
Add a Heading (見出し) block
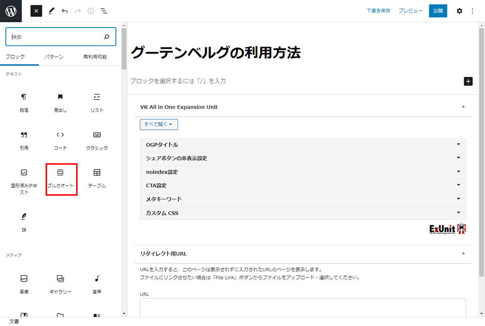pos(61,103)
